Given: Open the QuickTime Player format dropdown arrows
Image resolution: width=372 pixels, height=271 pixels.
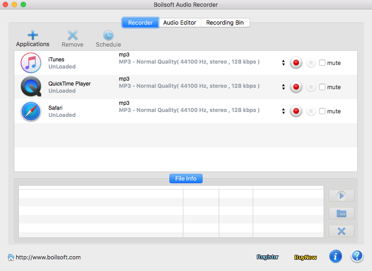Looking at the screenshot, I should (284, 87).
